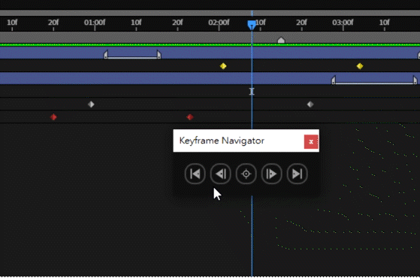Click the blue current time indicator head
The height and width of the screenshot is (278, 420).
pyautogui.click(x=252, y=26)
